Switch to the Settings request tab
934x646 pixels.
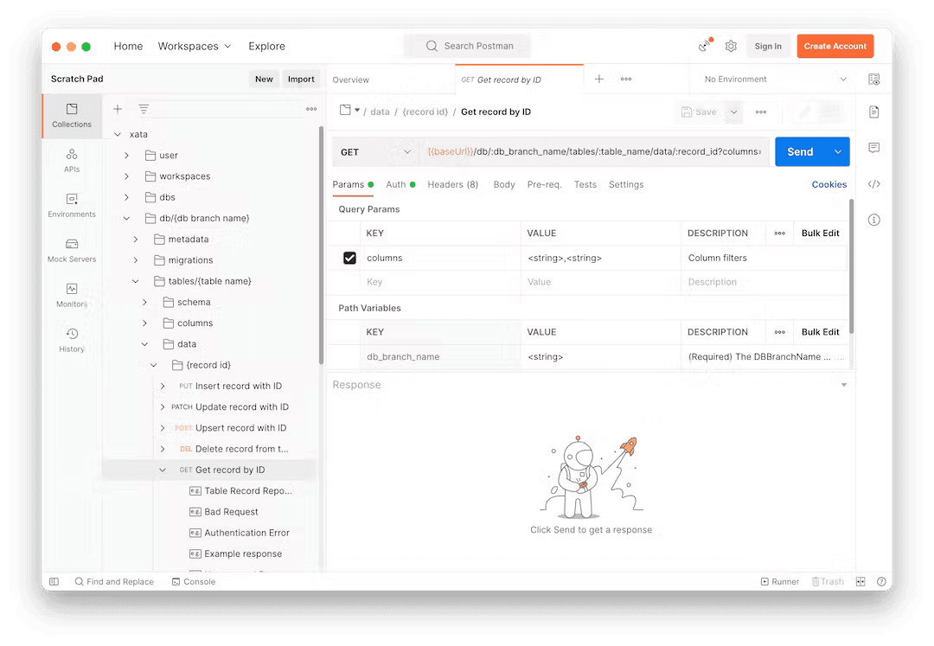(x=626, y=184)
